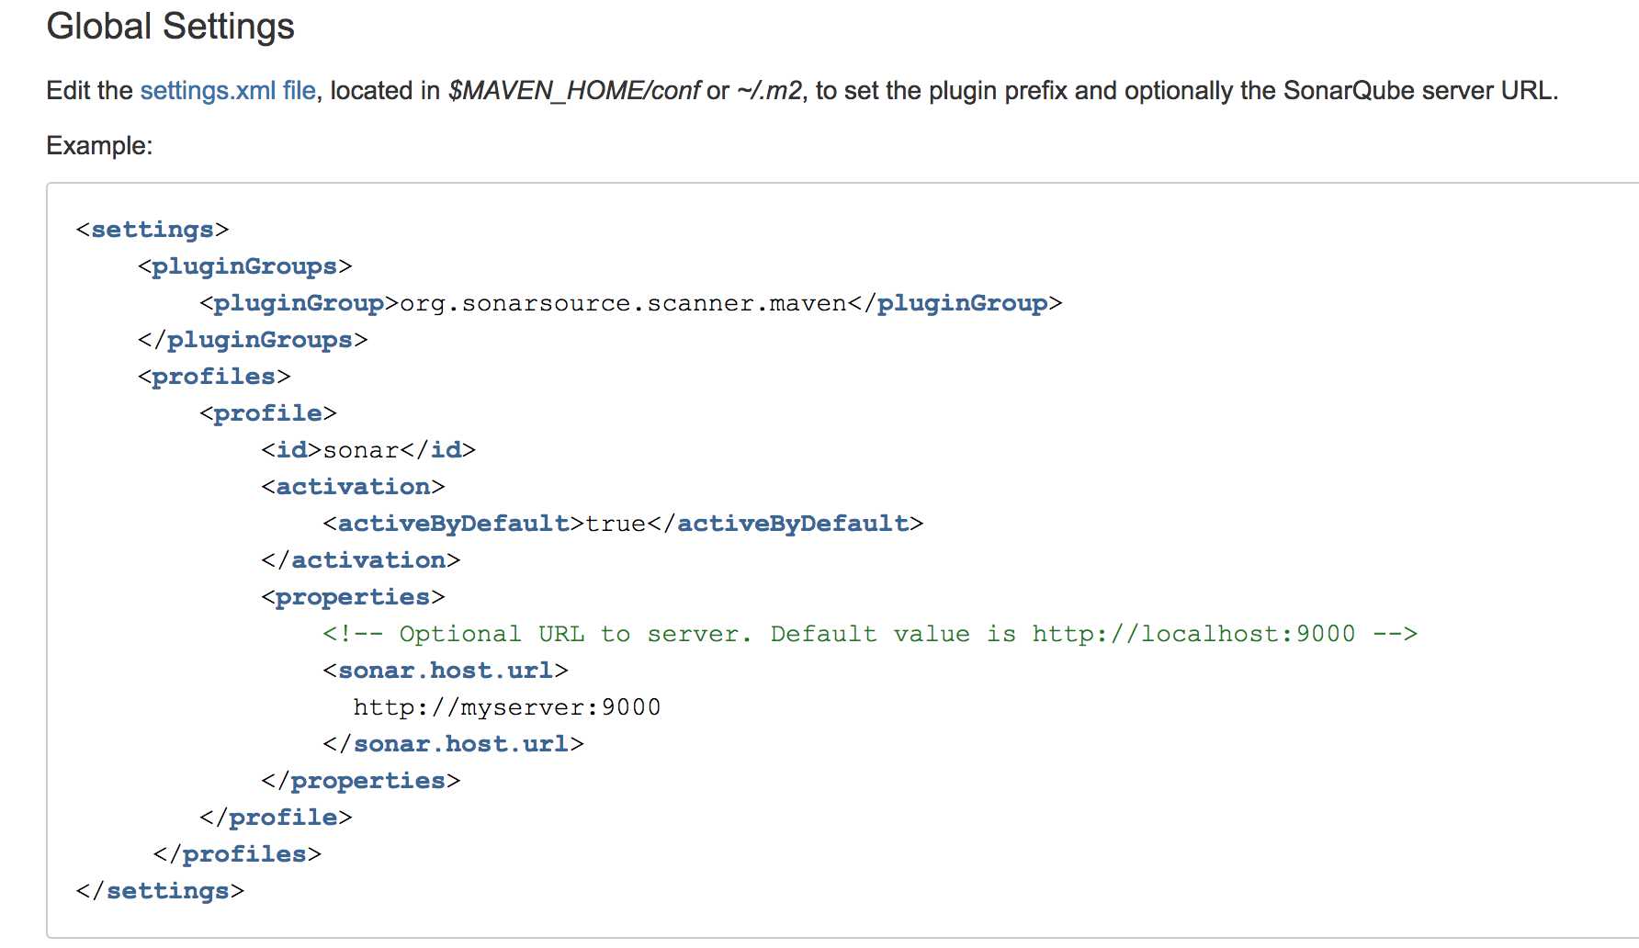Click the opening <profile> tag

coord(268,413)
